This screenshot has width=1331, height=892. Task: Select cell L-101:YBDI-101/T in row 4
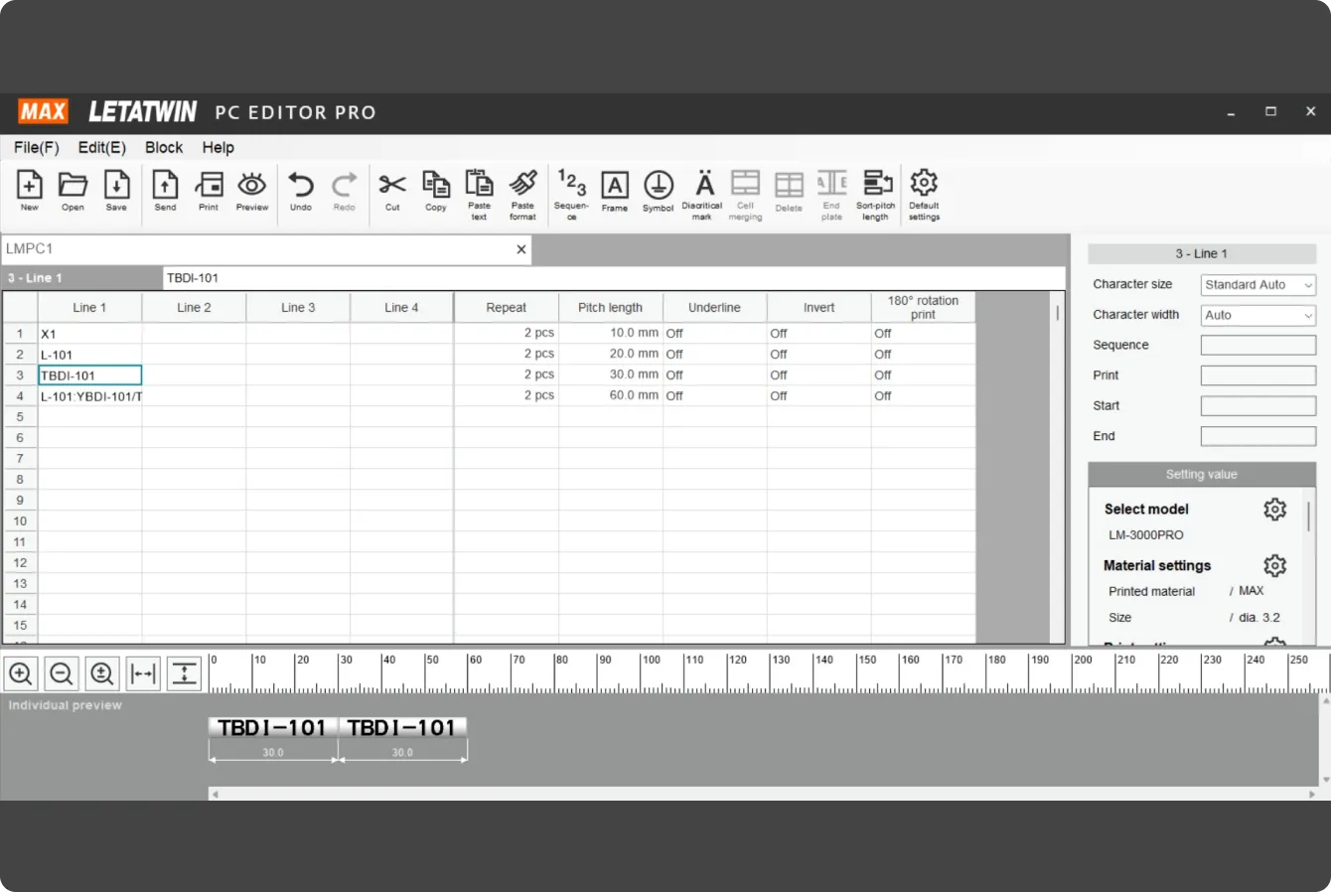(90, 396)
